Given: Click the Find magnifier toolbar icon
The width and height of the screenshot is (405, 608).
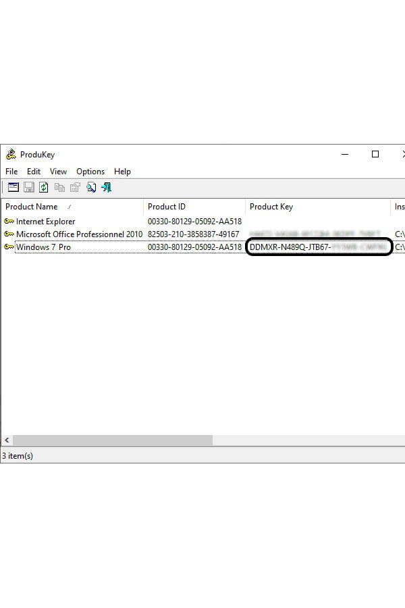Looking at the screenshot, I should [90, 187].
